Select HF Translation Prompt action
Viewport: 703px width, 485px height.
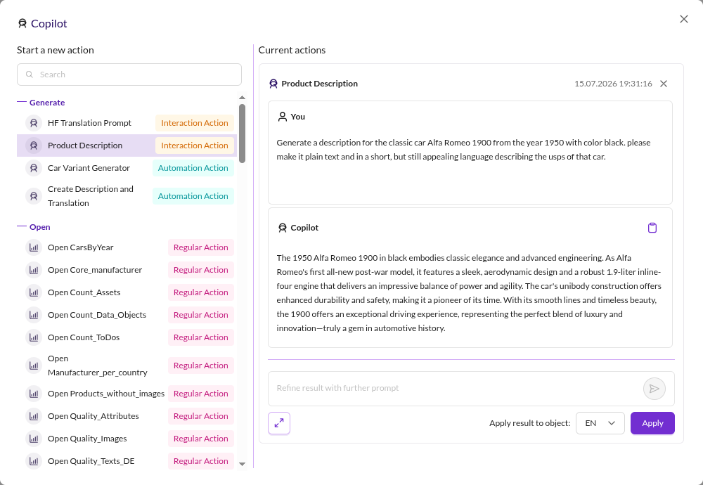[127, 123]
